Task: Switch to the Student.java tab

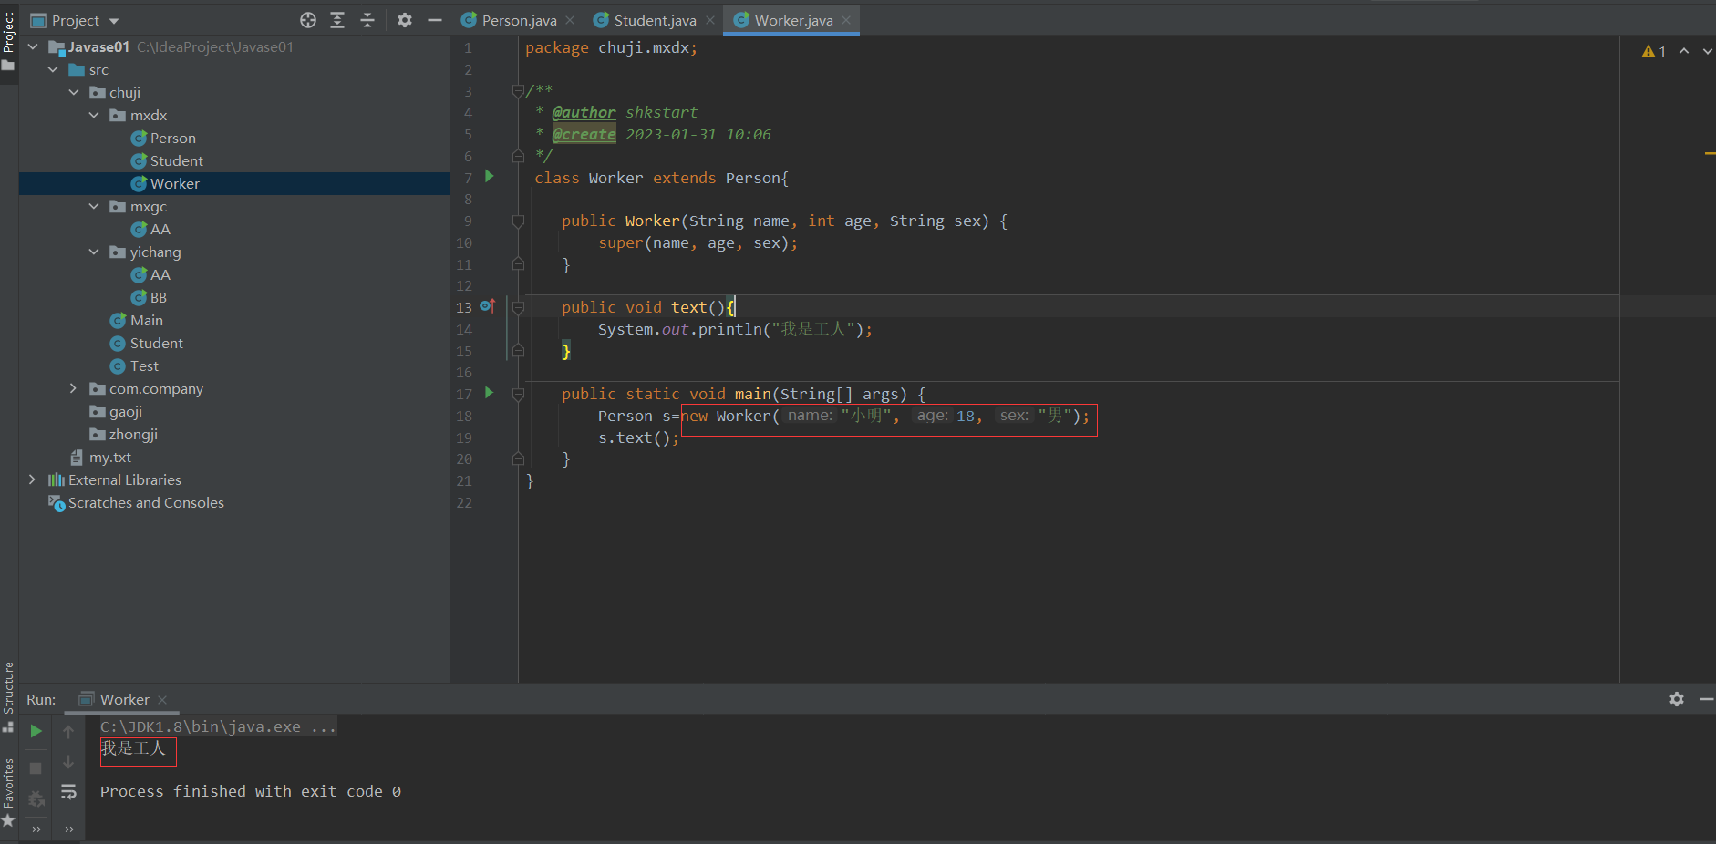Action: [654, 20]
